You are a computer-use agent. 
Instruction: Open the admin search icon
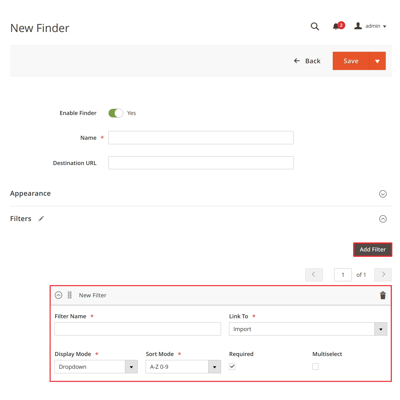tap(314, 26)
